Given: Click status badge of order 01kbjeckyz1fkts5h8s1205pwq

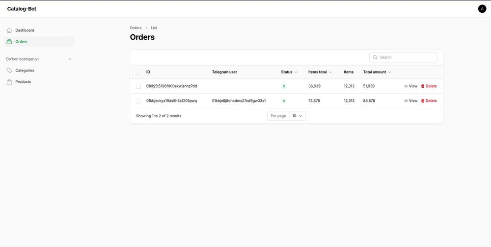Looking at the screenshot, I should [284, 100].
